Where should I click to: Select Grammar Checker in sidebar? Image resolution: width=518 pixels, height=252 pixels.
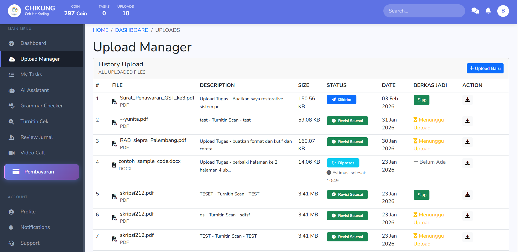point(41,106)
